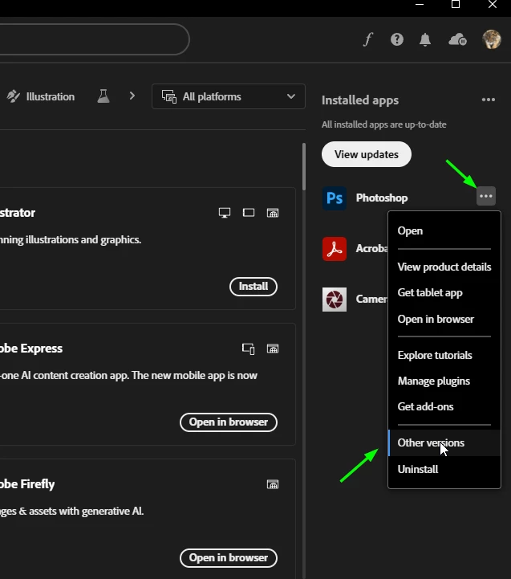511x579 pixels.
Task: Click Illustrator desktop platform icon
Action: tap(225, 213)
